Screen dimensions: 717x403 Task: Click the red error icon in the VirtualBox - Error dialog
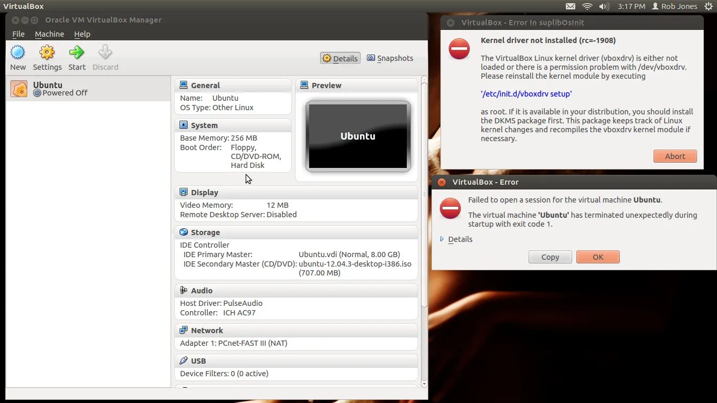click(450, 208)
